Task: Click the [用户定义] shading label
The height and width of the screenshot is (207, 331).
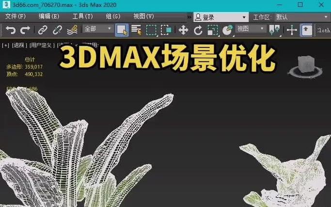Action: pyautogui.click(x=42, y=45)
